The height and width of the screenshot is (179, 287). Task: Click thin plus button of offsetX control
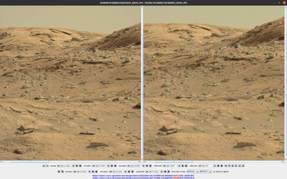(x=179, y=166)
